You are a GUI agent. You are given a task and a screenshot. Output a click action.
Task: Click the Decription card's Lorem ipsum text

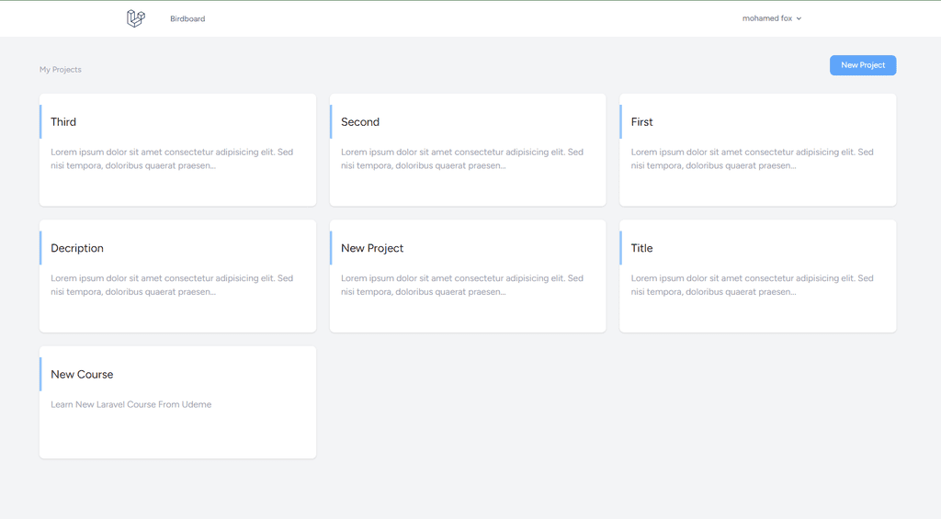(172, 285)
